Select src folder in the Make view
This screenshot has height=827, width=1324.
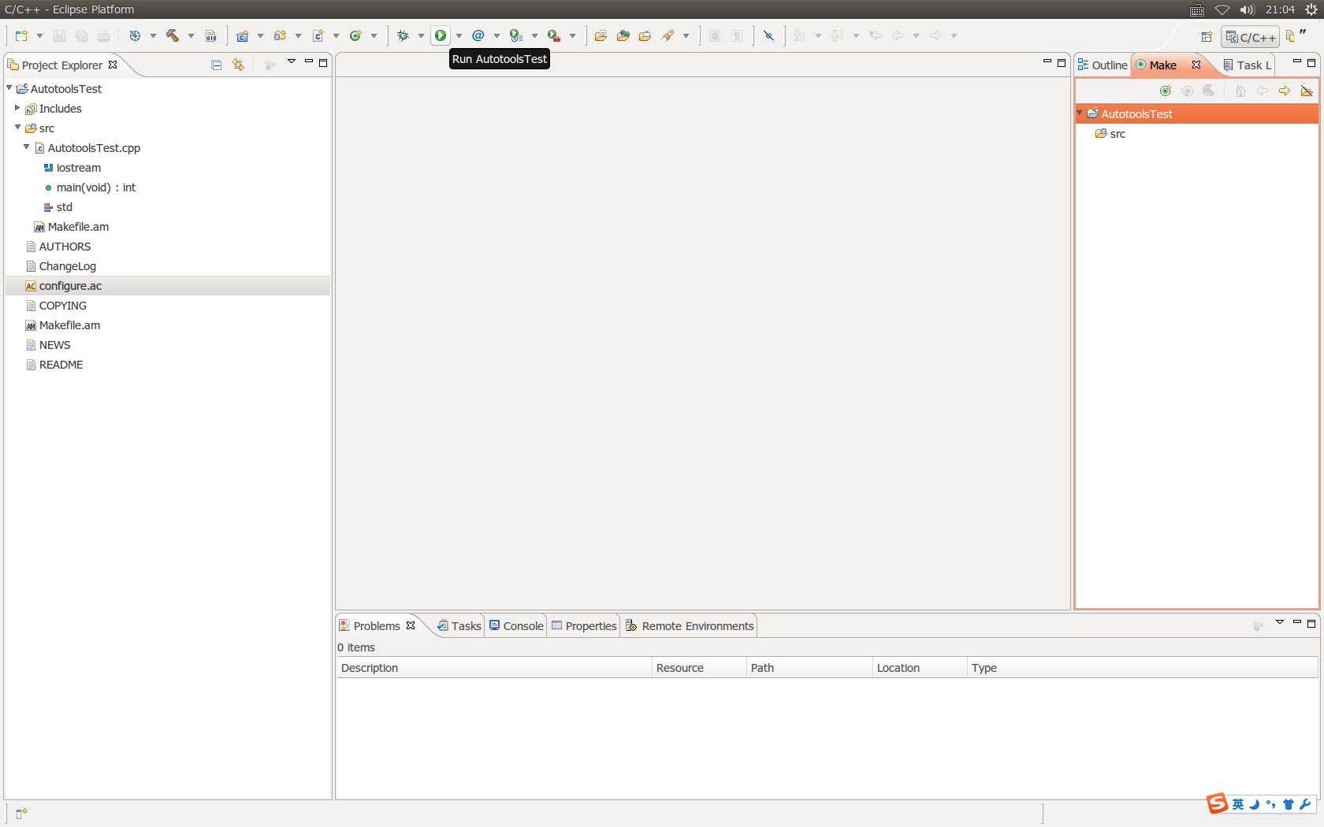[1110, 134]
